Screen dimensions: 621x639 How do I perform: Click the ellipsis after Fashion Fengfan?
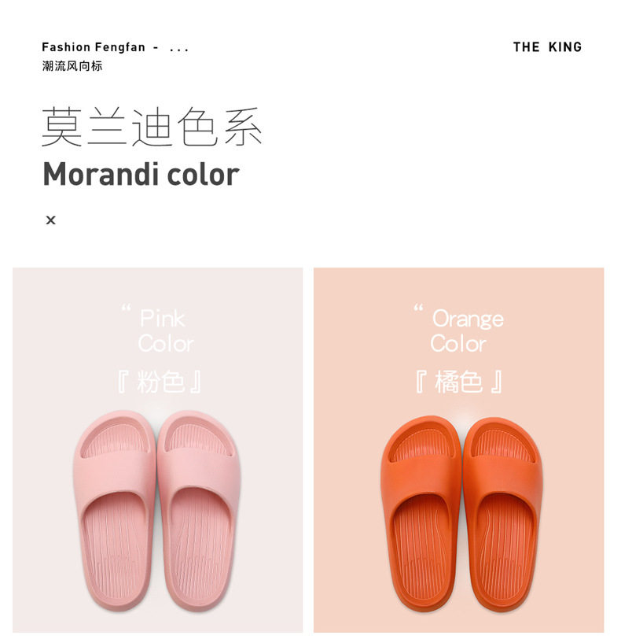[179, 47]
